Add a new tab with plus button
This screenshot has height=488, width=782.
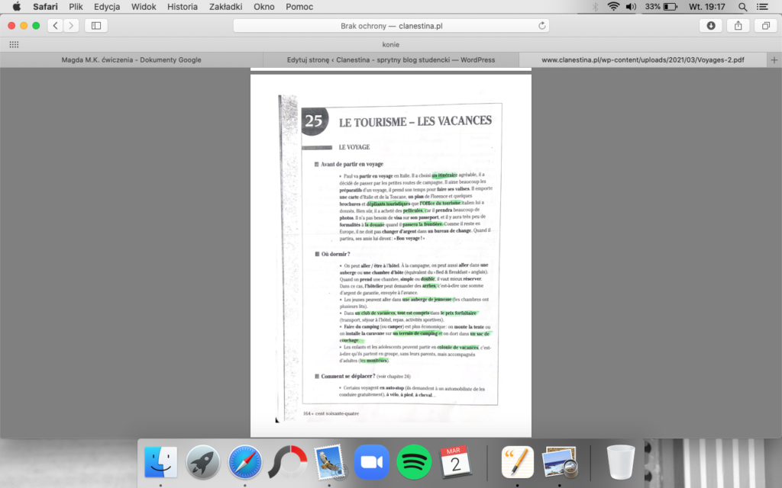[x=774, y=59]
